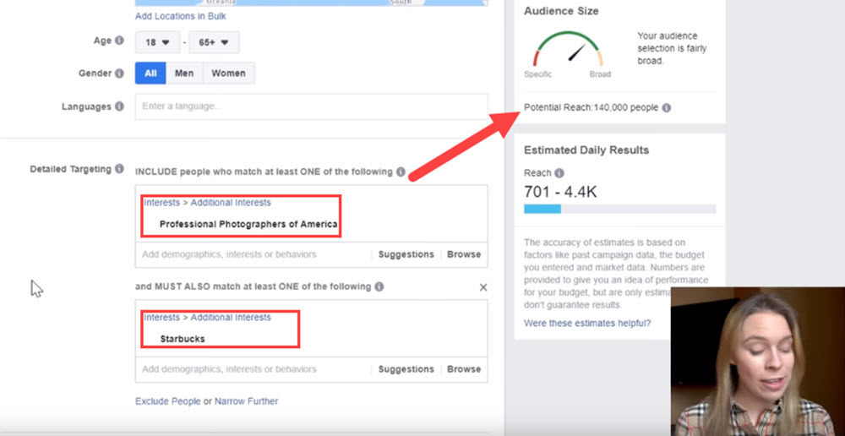This screenshot has width=845, height=436.
Task: Remove the MUST ALSO match section with X
Action: pos(483,287)
